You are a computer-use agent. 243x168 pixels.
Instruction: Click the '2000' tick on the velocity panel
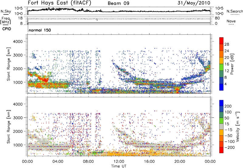[x=18, y=131]
